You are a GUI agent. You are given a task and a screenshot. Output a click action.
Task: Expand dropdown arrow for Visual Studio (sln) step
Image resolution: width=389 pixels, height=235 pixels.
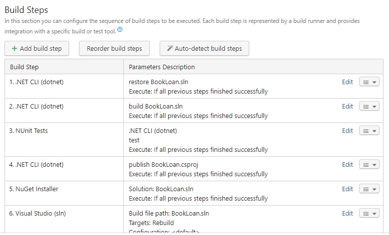tap(375, 214)
